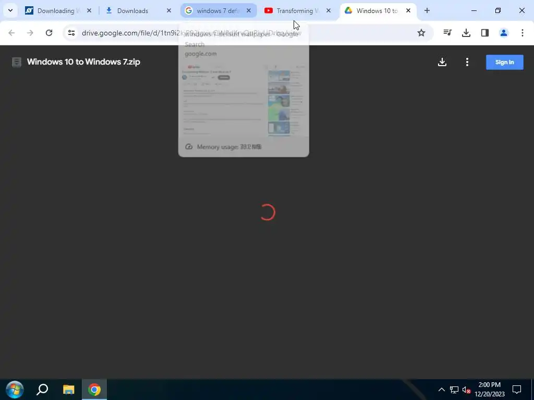The image size is (534, 400).
Task: Open taskbar Search
Action: click(43, 390)
